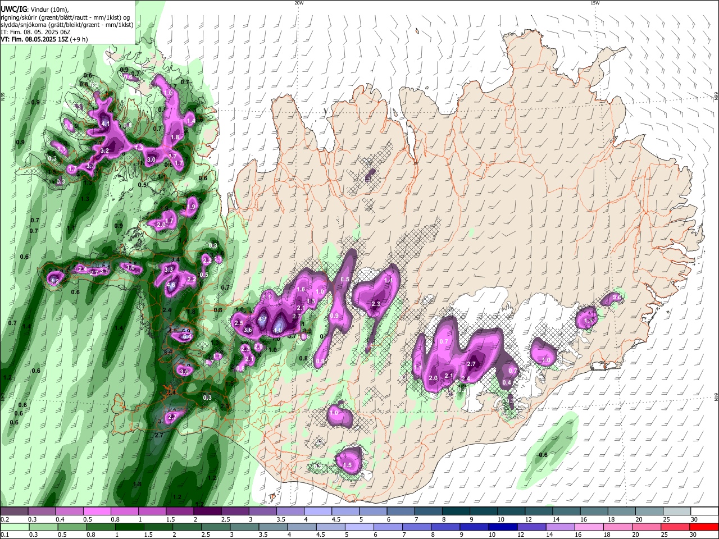This screenshot has height=539, width=719.
Task: Click the '0.2' label in the snow legend
Action: click(x=4, y=519)
